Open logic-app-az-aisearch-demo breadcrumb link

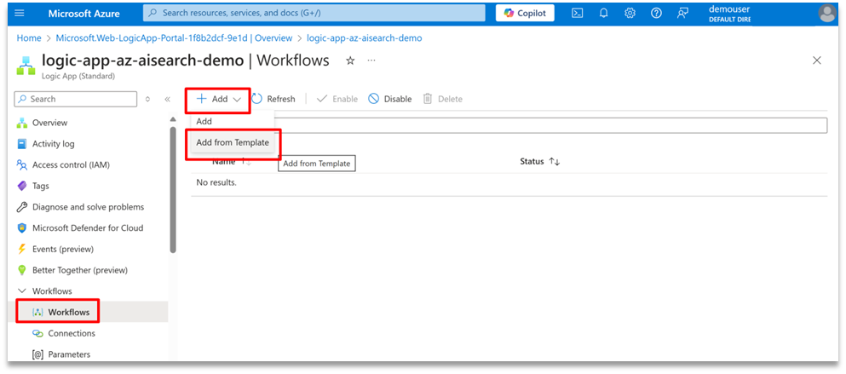[364, 38]
